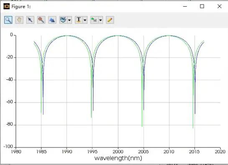Expand PNG export options dropdown arrow
The image size is (228, 165).
click(x=69, y=20)
